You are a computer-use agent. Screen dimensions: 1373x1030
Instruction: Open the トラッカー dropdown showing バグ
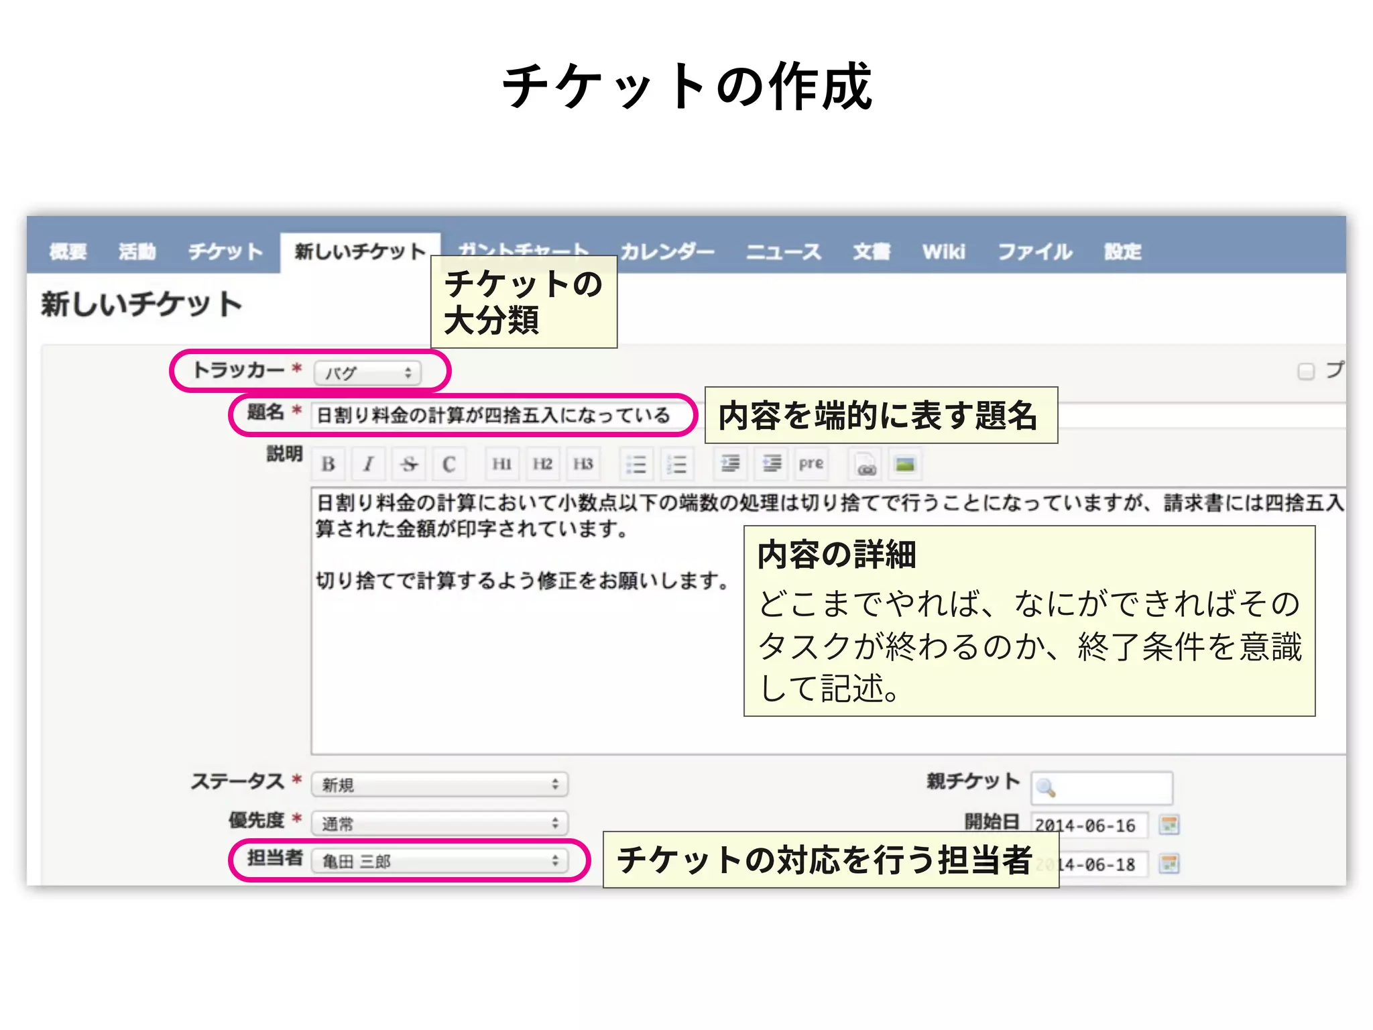[367, 373]
